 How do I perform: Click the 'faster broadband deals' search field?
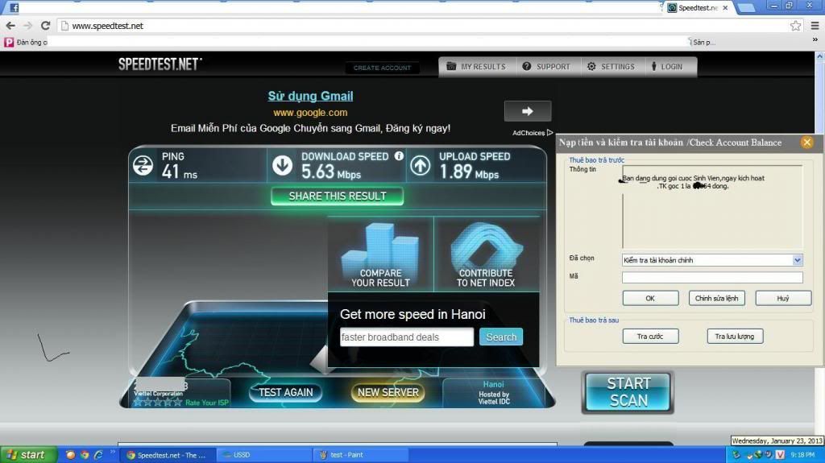(x=407, y=337)
